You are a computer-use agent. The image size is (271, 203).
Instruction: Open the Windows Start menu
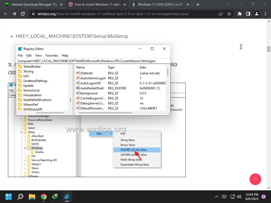coord(8,197)
